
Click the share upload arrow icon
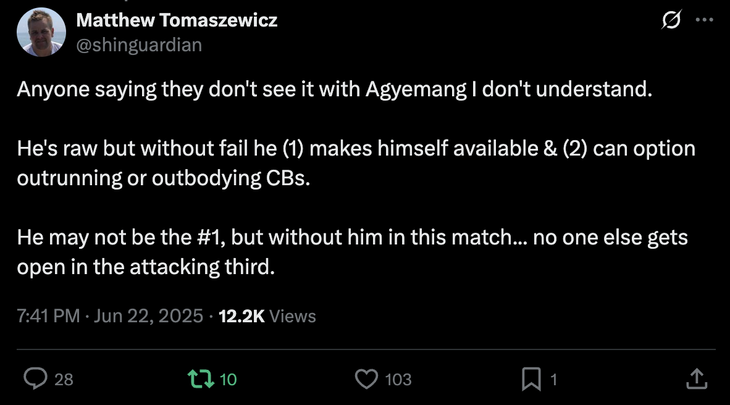click(x=695, y=378)
